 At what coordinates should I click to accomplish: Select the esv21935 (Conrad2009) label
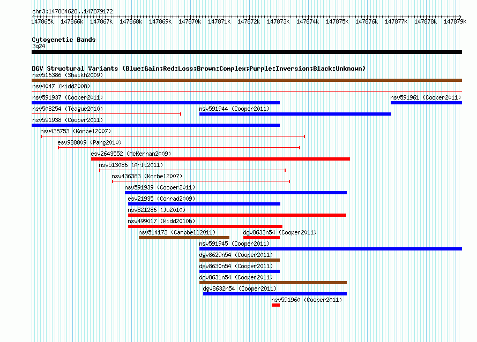point(161,199)
